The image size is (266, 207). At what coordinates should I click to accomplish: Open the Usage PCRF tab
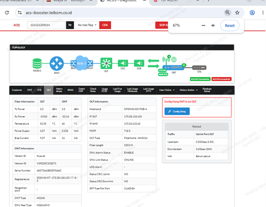104,90
